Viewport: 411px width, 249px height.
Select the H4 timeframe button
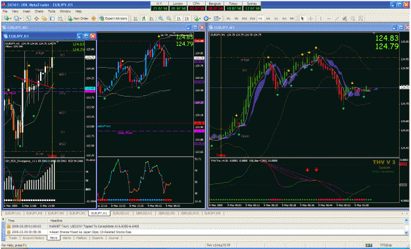pos(268,18)
